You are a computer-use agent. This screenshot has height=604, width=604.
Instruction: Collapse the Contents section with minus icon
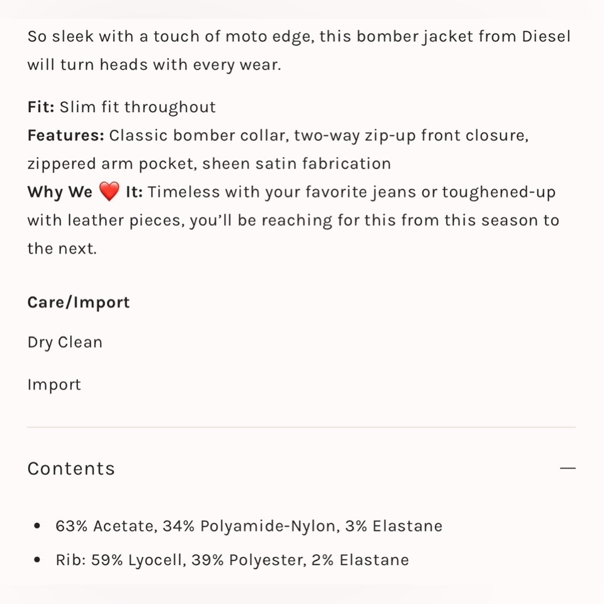coord(567,468)
